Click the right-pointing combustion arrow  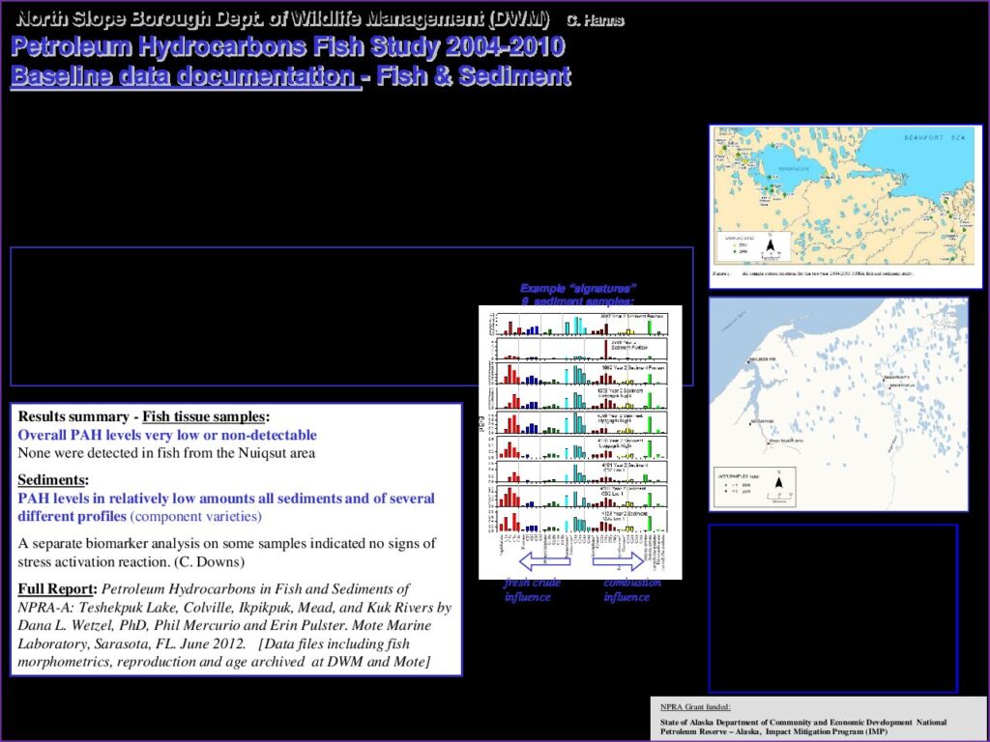click(x=617, y=561)
